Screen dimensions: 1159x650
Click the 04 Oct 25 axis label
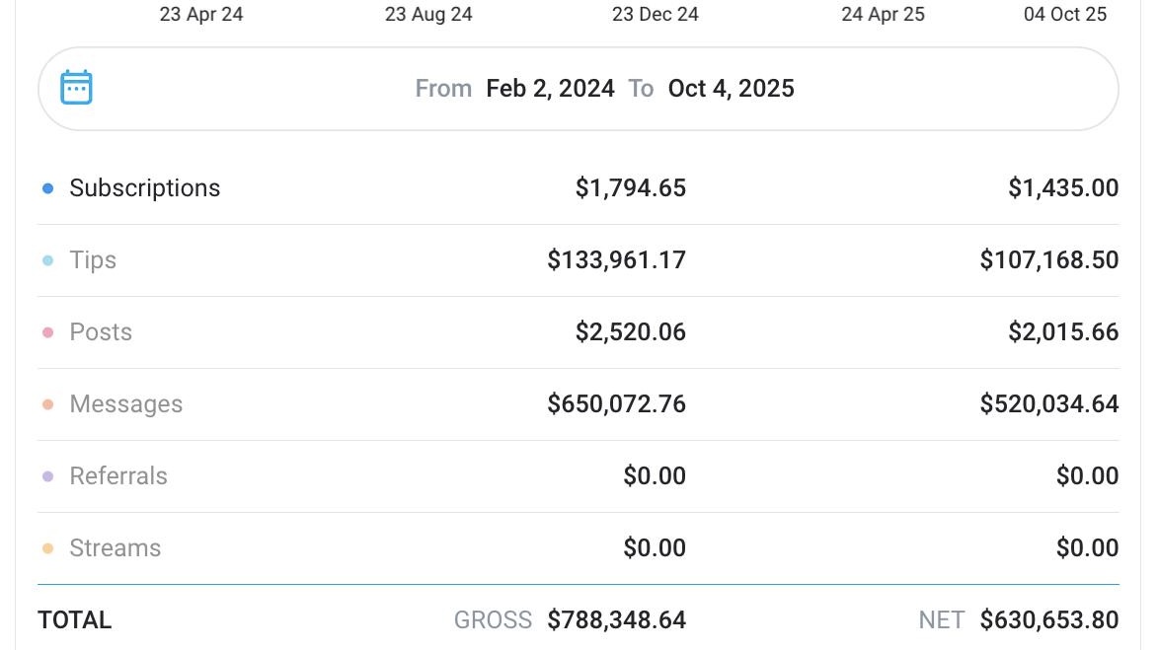tap(1065, 15)
